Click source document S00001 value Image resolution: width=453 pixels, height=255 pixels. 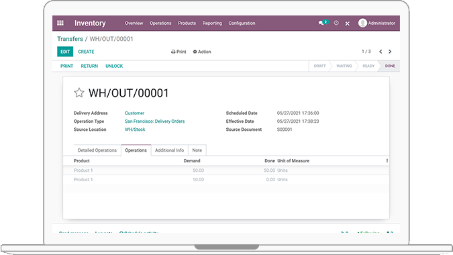(285, 130)
